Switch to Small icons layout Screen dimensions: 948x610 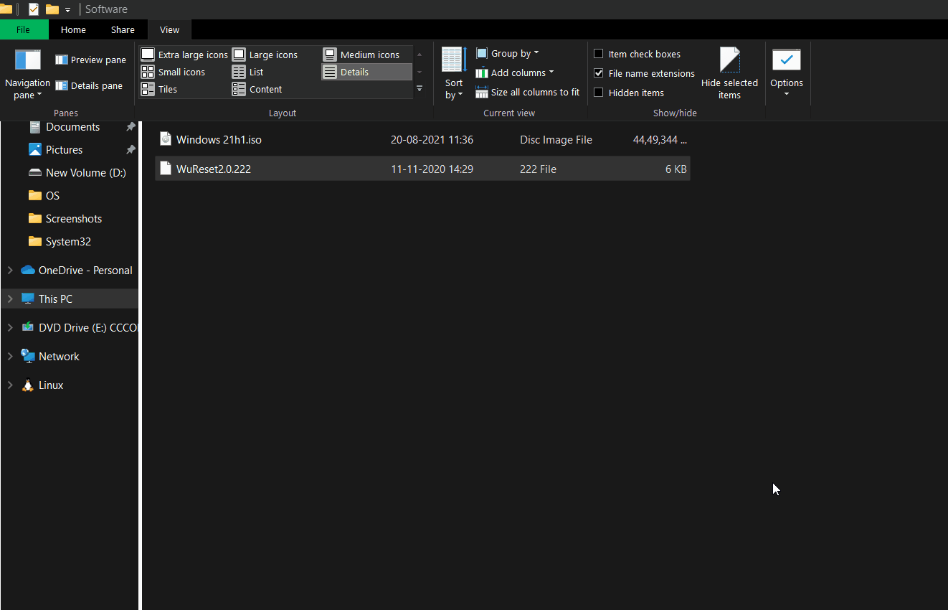[x=174, y=72]
